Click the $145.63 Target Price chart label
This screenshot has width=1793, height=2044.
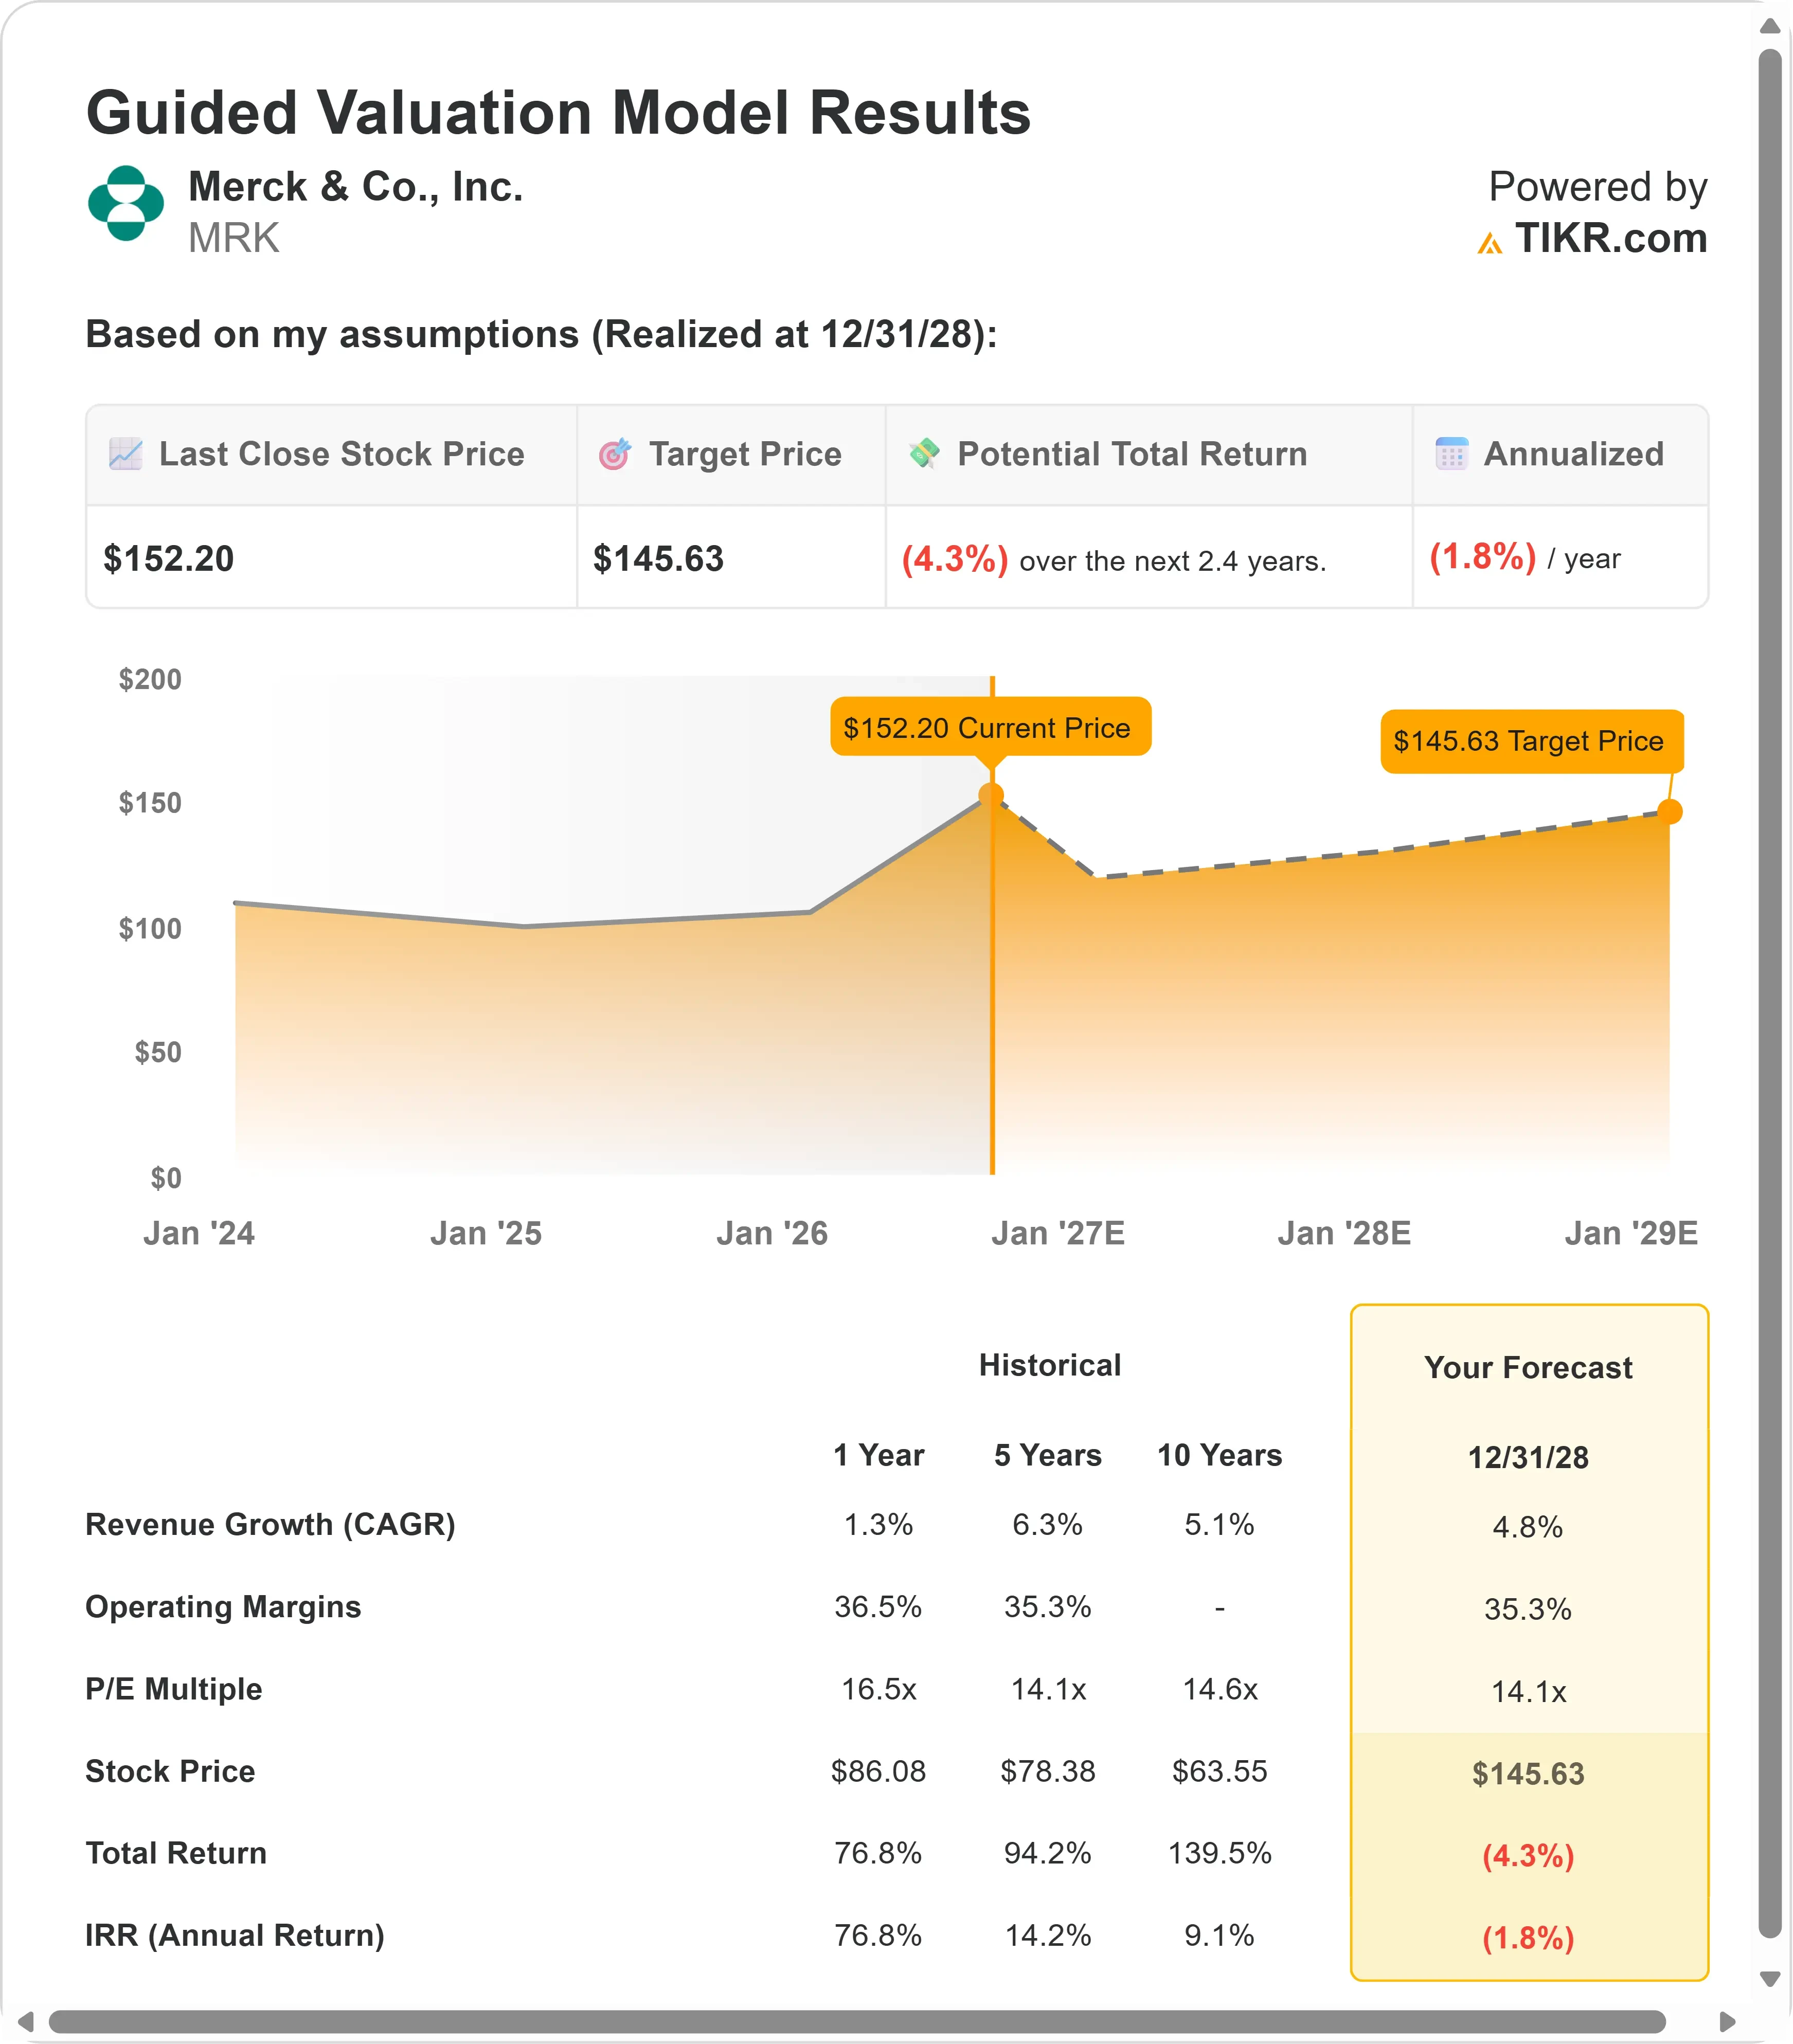(1531, 741)
